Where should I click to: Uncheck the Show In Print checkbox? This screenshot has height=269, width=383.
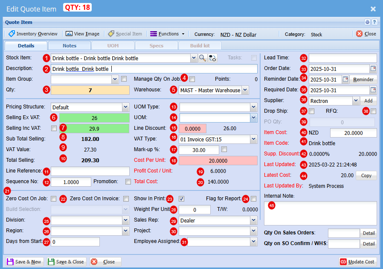pos(181,199)
